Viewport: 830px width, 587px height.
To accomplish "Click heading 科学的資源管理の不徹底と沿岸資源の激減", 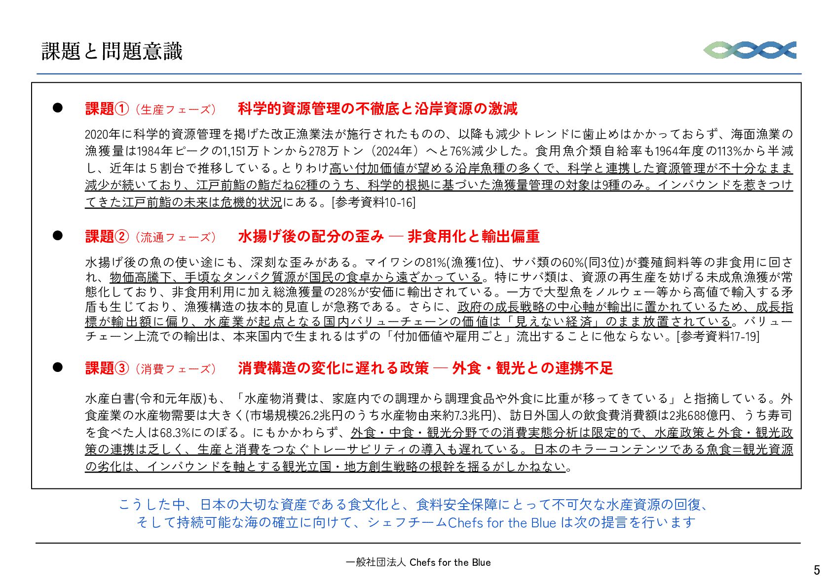I will click(377, 109).
